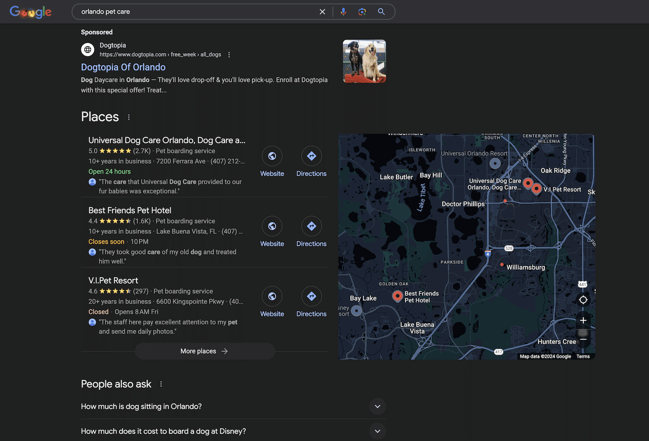The width and height of the screenshot is (649, 441).
Task: Click the 'Closes soon' hours text
Action: click(x=106, y=241)
